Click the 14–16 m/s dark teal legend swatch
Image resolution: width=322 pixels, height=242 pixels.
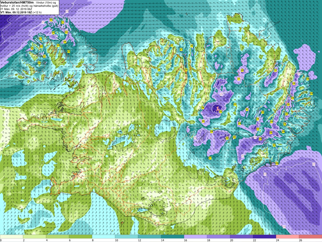pyautogui.click(x=173, y=237)
